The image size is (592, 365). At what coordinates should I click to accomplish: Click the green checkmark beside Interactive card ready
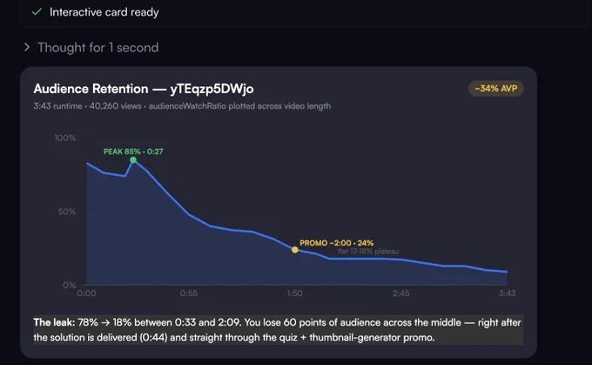(37, 12)
